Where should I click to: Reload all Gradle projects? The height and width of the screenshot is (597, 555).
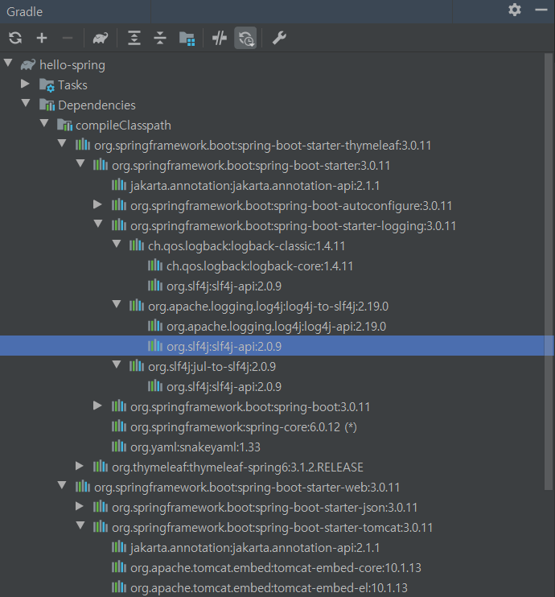pos(15,38)
